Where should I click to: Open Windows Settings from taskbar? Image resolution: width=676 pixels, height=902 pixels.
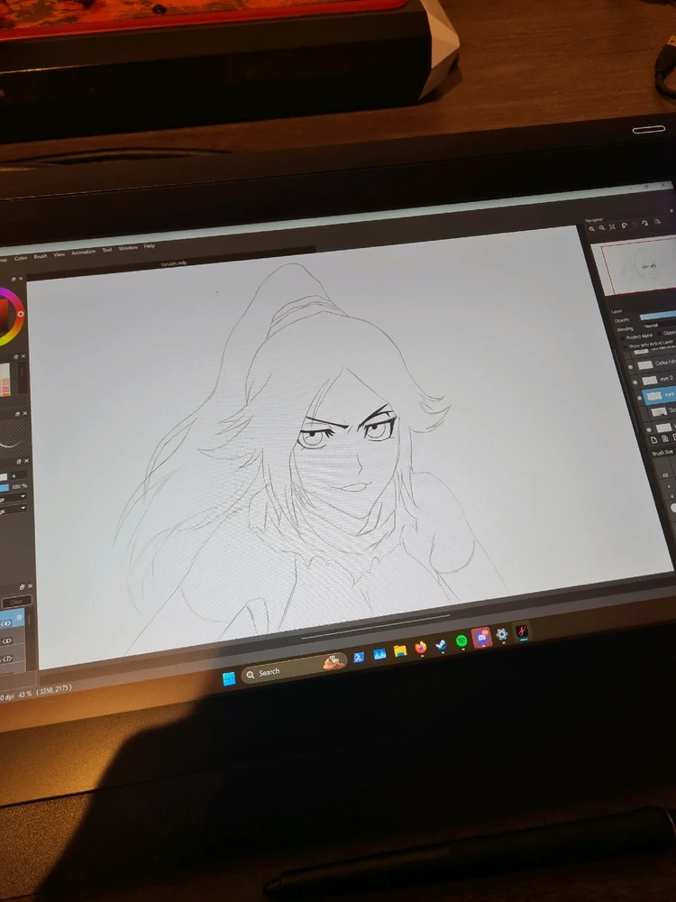point(502,634)
